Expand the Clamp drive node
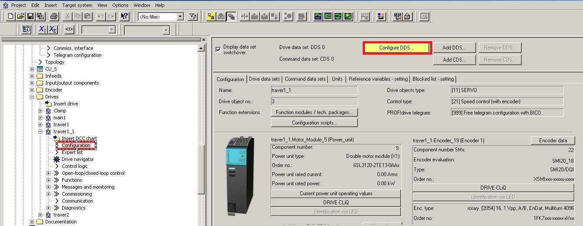 coord(40,111)
